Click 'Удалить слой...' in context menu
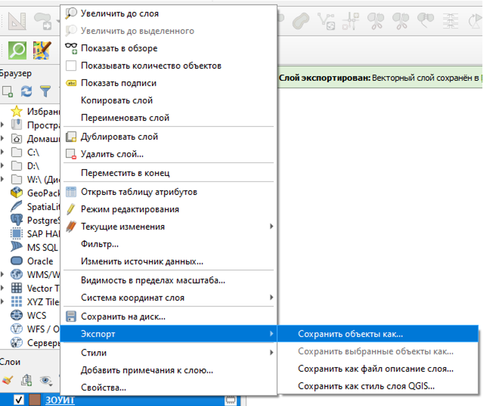The image size is (483, 406). (x=112, y=154)
